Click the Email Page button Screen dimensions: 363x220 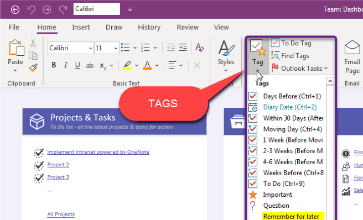point(352,57)
